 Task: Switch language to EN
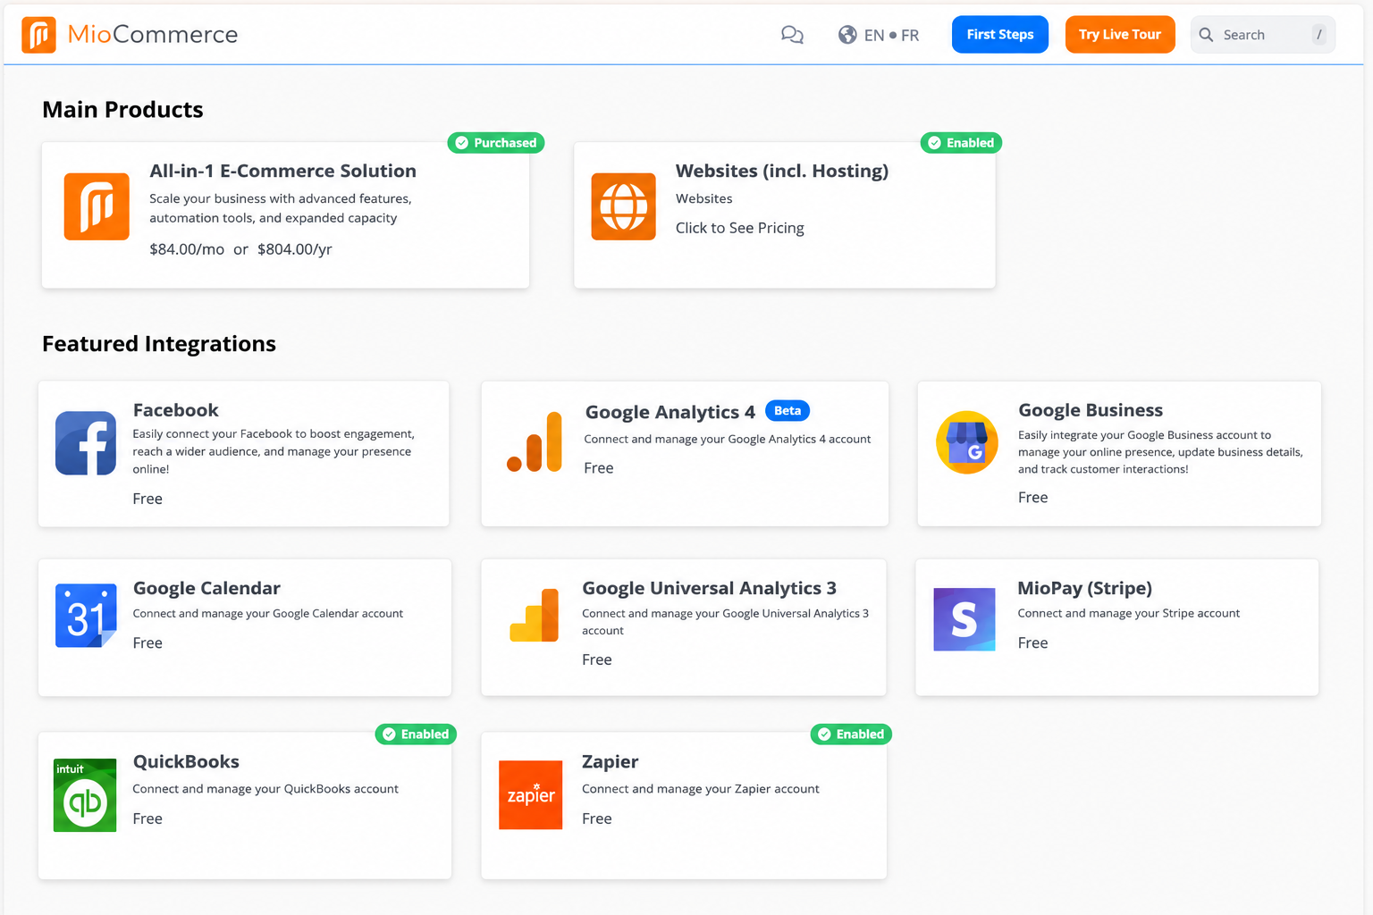click(x=874, y=36)
